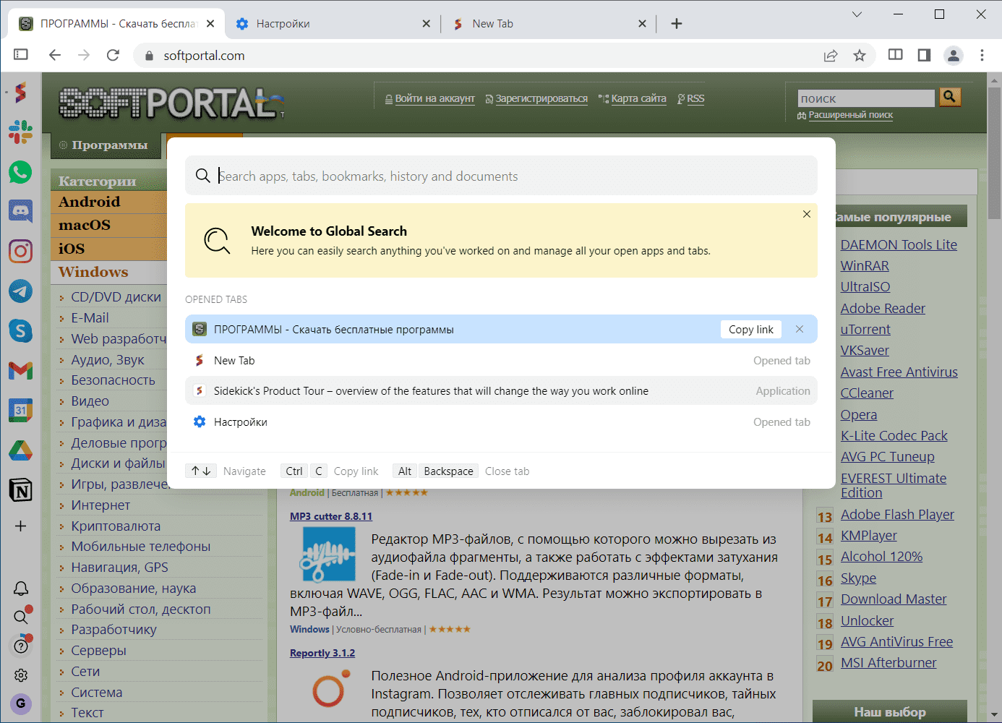
Task: Open Навигация, GPS subcategory
Action: 119,568
